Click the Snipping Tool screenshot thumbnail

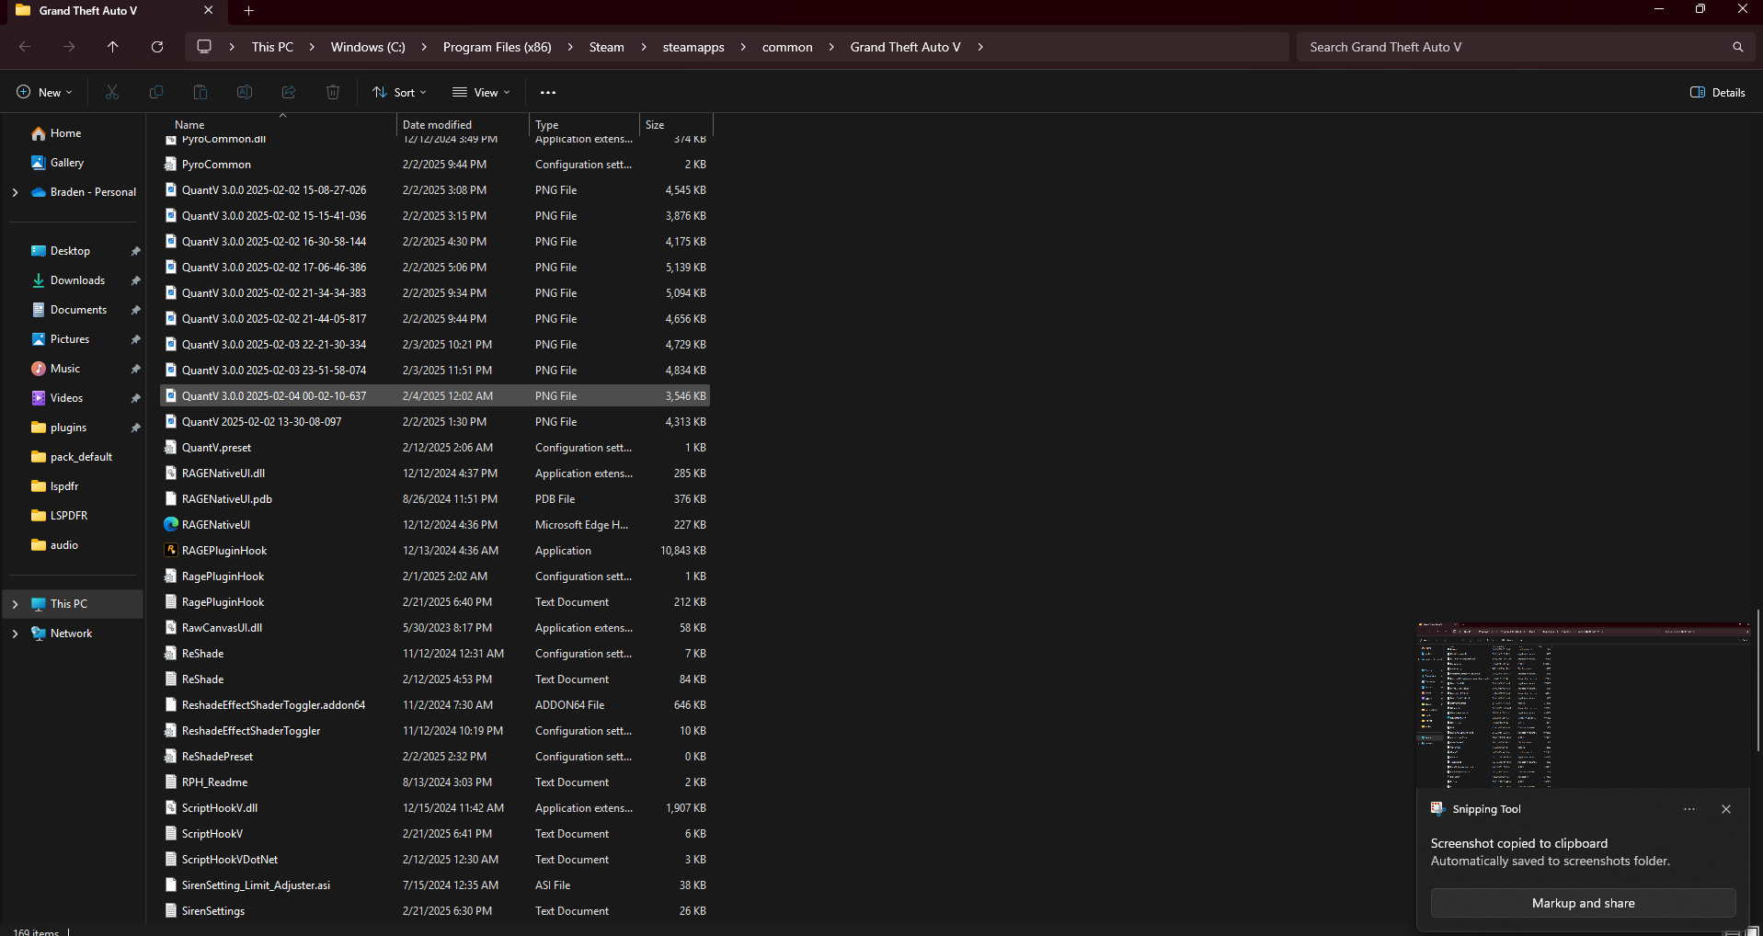(x=1583, y=704)
